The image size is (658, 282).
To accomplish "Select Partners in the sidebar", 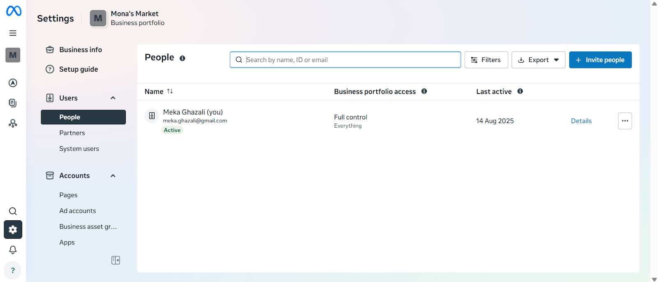I will pos(72,133).
